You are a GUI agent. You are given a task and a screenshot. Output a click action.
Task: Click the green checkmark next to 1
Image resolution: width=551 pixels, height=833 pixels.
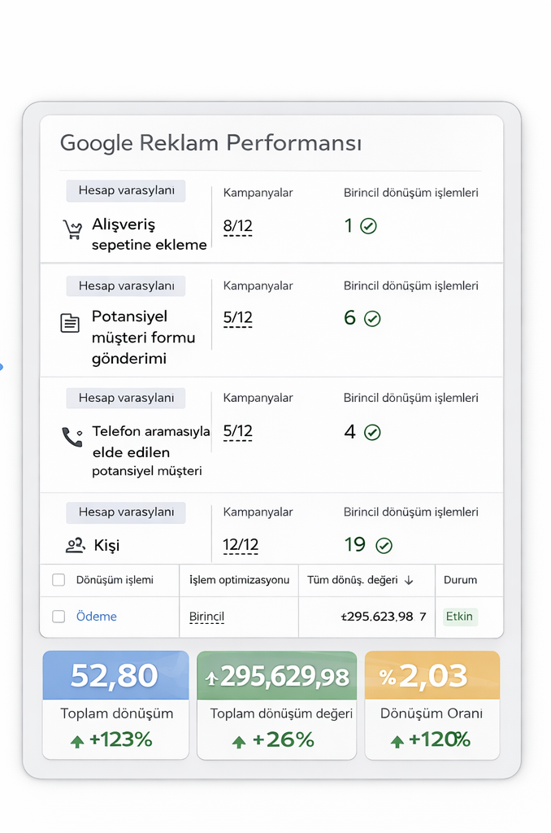point(368,226)
